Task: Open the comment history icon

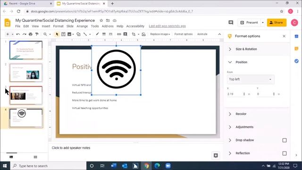Action: click(x=231, y=23)
